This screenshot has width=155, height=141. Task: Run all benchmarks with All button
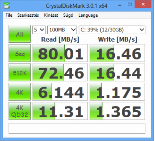point(20,34)
